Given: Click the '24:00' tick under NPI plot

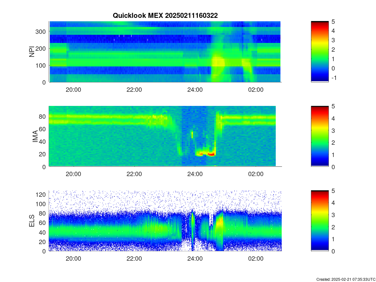Looking at the screenshot, I should (x=195, y=90).
